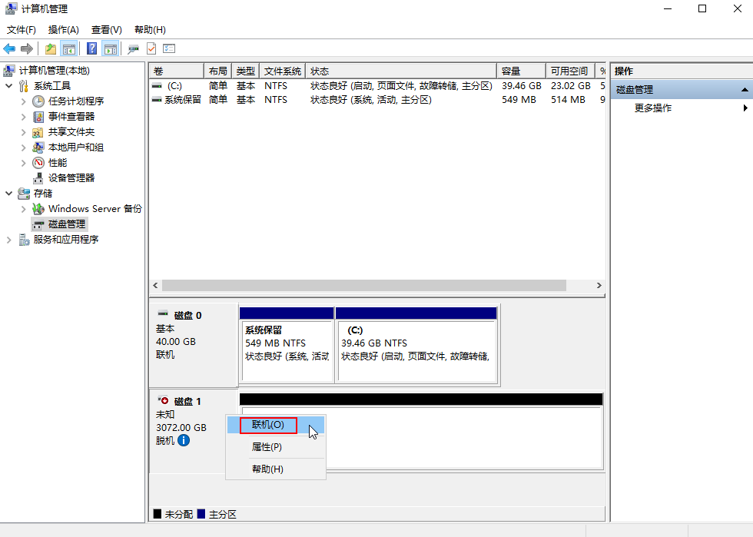Click the 服务和应用程序 icon
The width and height of the screenshot is (753, 537).
[x=24, y=240]
